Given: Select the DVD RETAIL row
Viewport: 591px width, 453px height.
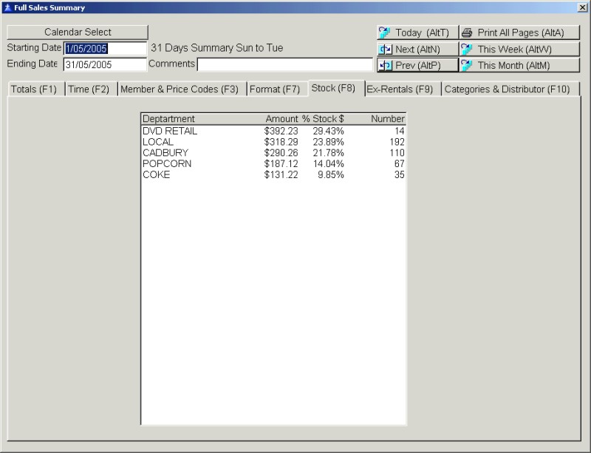Looking at the screenshot, I should (x=273, y=131).
